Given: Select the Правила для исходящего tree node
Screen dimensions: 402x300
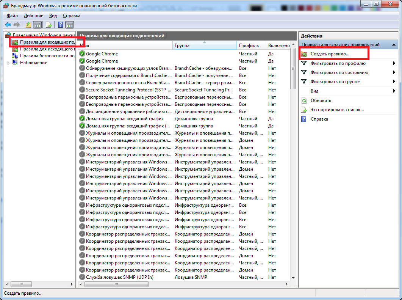Looking at the screenshot, I should pos(47,49).
